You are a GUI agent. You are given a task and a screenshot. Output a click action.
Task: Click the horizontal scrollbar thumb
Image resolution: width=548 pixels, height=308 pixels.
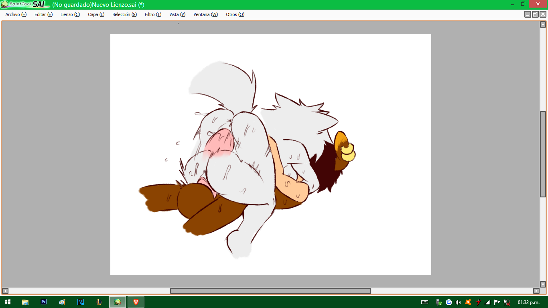pyautogui.click(x=270, y=291)
